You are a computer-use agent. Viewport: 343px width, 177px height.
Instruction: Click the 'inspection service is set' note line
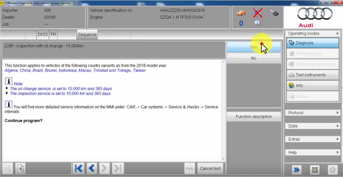[x=60, y=93]
